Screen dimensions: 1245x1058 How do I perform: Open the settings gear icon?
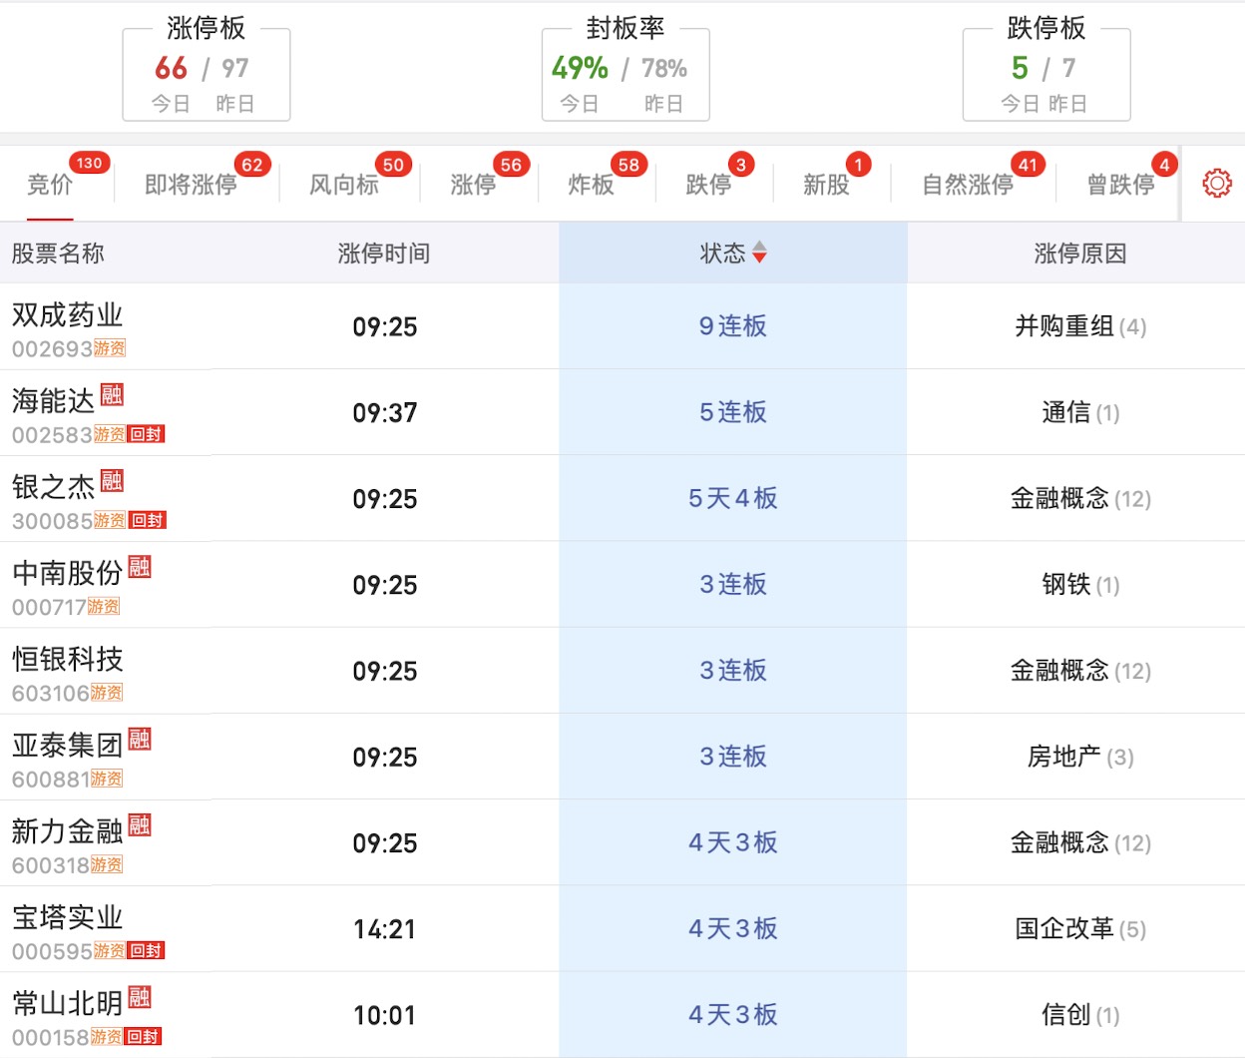click(x=1216, y=184)
